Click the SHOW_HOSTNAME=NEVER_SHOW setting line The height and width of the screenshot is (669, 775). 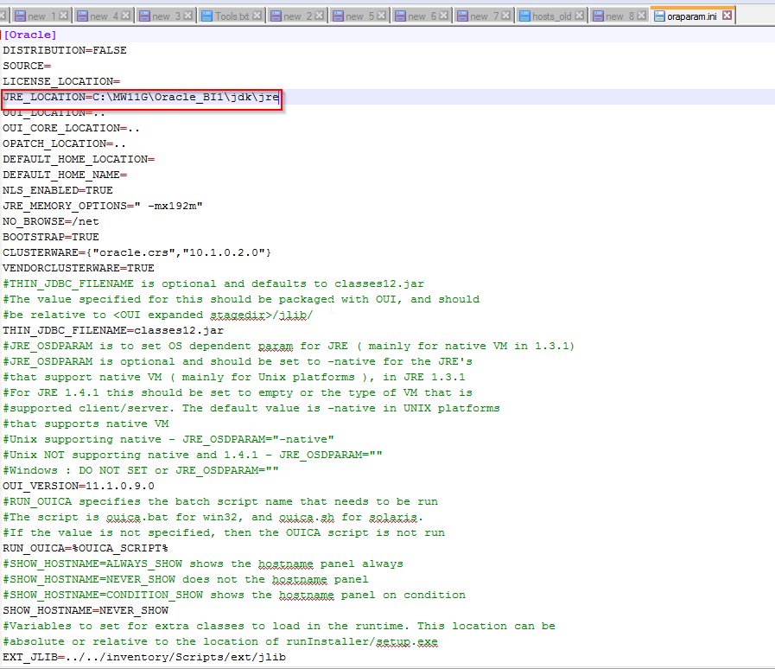86,610
